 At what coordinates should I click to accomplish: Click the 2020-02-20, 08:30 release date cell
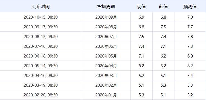[x=41, y=95]
